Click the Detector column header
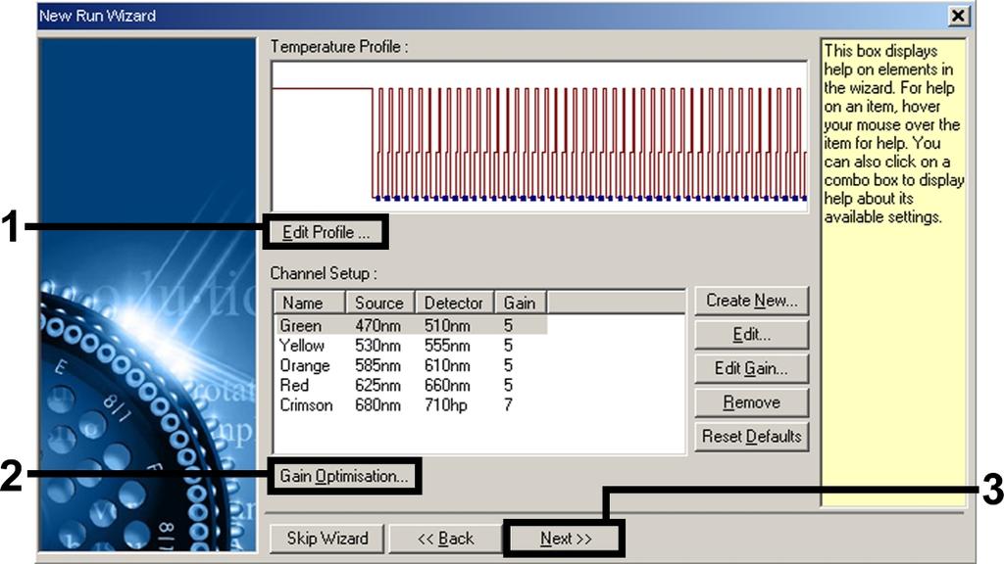Screen dimensions: 1004x564 point(455,303)
